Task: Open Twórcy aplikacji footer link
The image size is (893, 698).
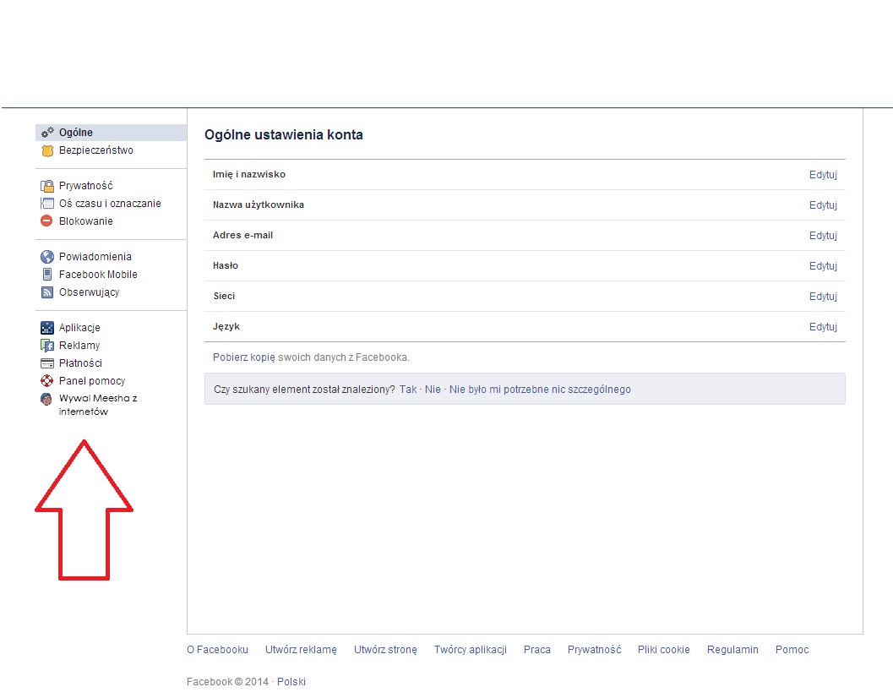Action: point(471,650)
